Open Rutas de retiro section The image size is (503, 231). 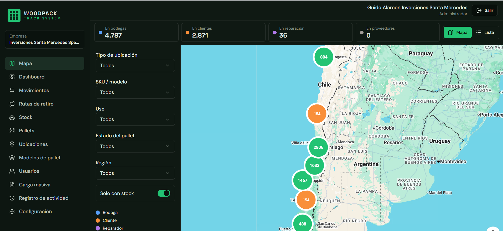point(45,104)
